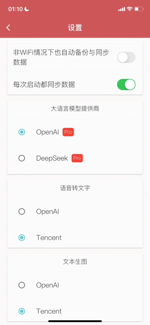Image resolution: width=150 pixels, height=325 pixels.
Task: Disable the 每次启动都同步数据 switch
Action: (x=126, y=84)
